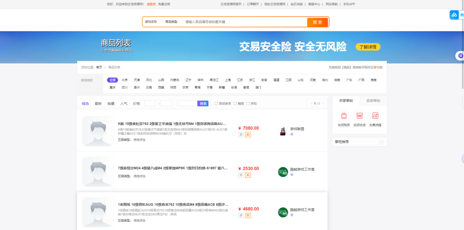Go to next page arrow in pager
464x230 pixels.
click(323, 104)
